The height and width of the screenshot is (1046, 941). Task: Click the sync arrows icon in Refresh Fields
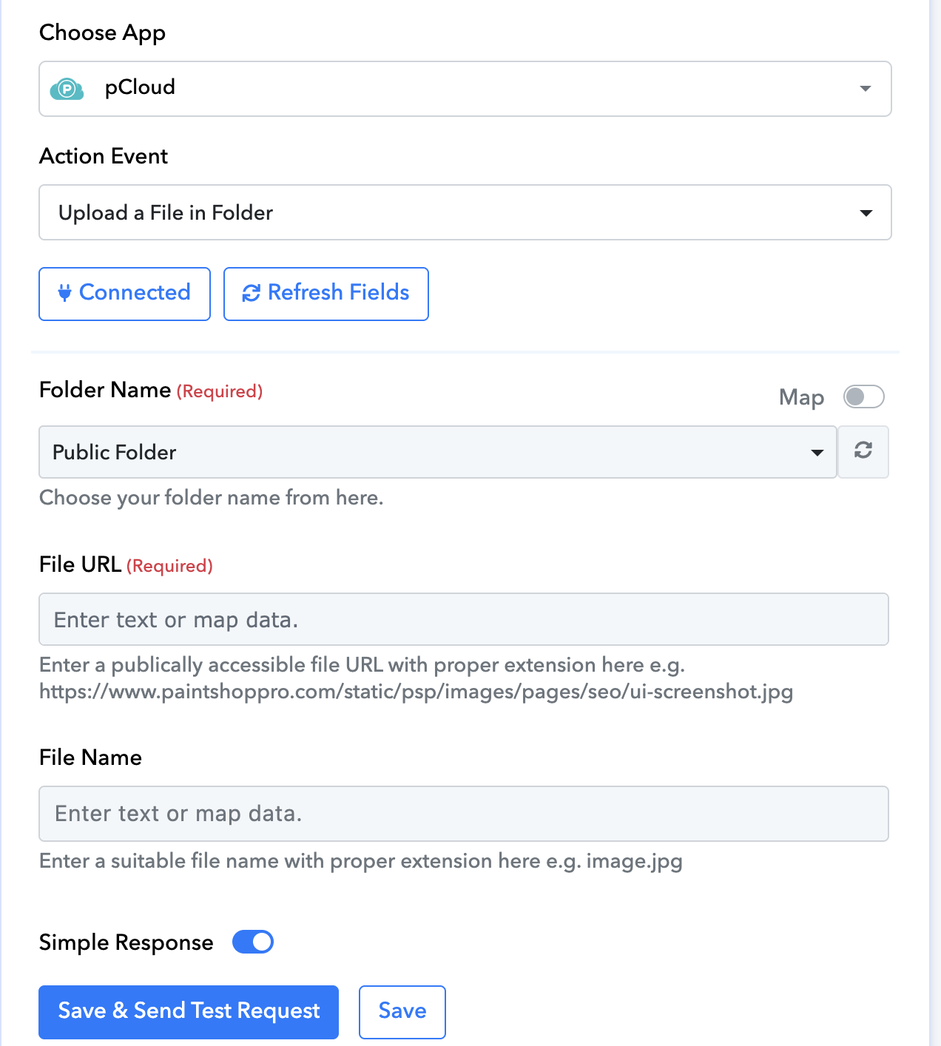pyautogui.click(x=252, y=293)
